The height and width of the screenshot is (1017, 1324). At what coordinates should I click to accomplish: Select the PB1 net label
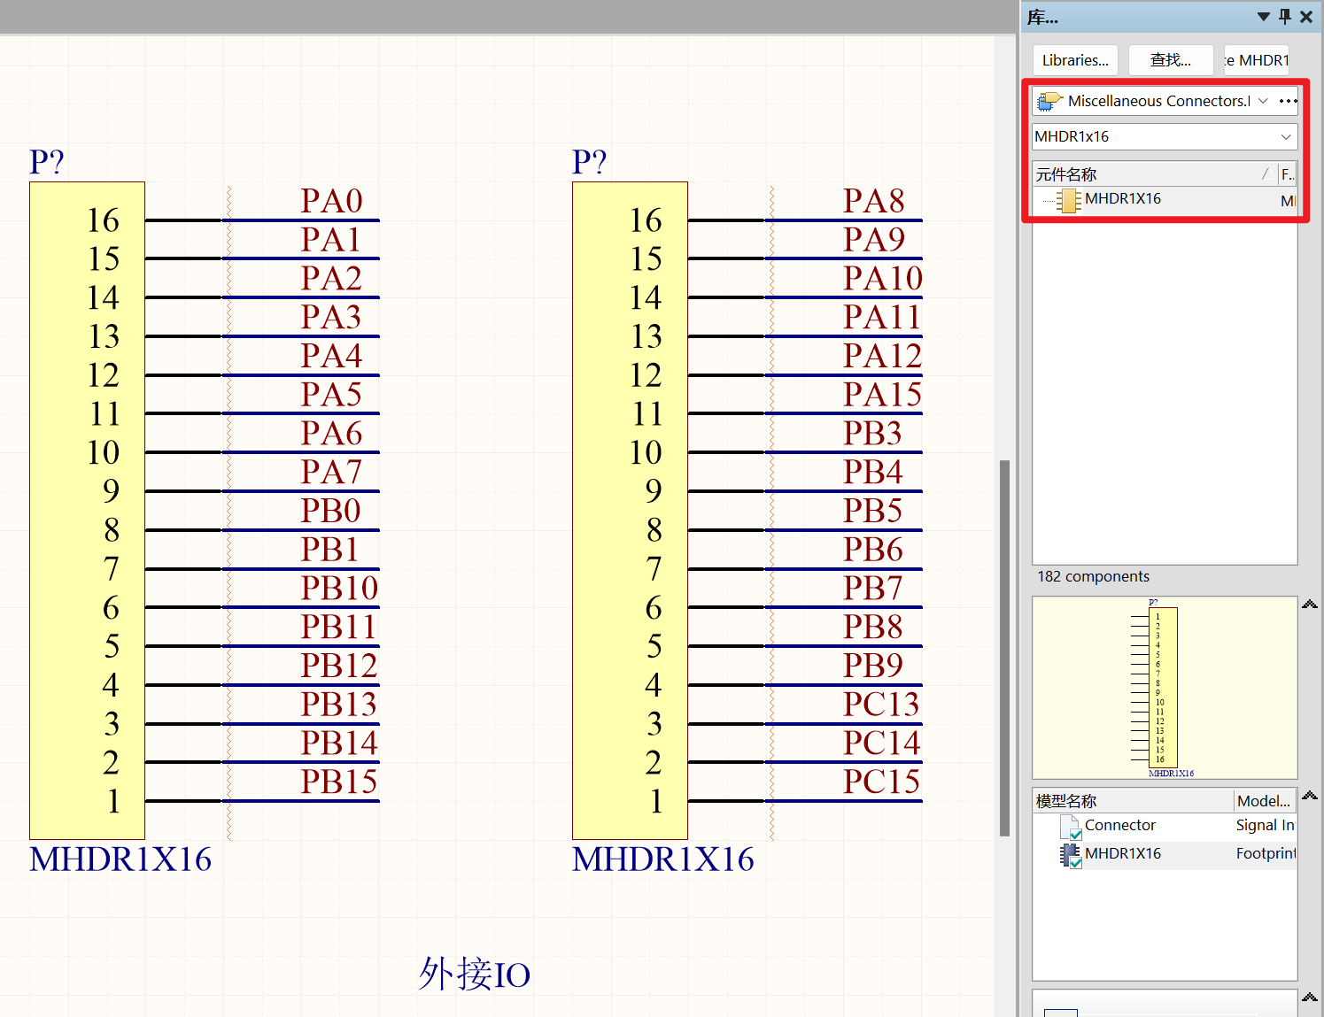tap(329, 550)
